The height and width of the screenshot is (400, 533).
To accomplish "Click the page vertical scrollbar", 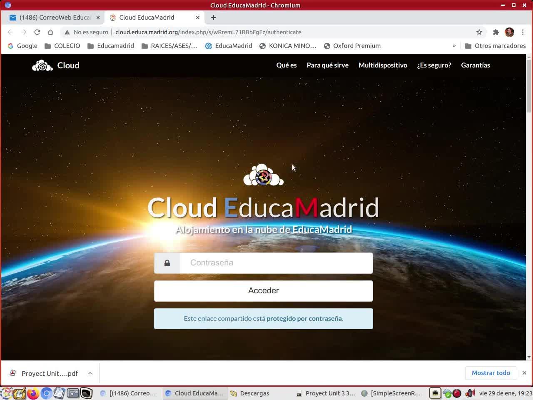I will 529,85.
